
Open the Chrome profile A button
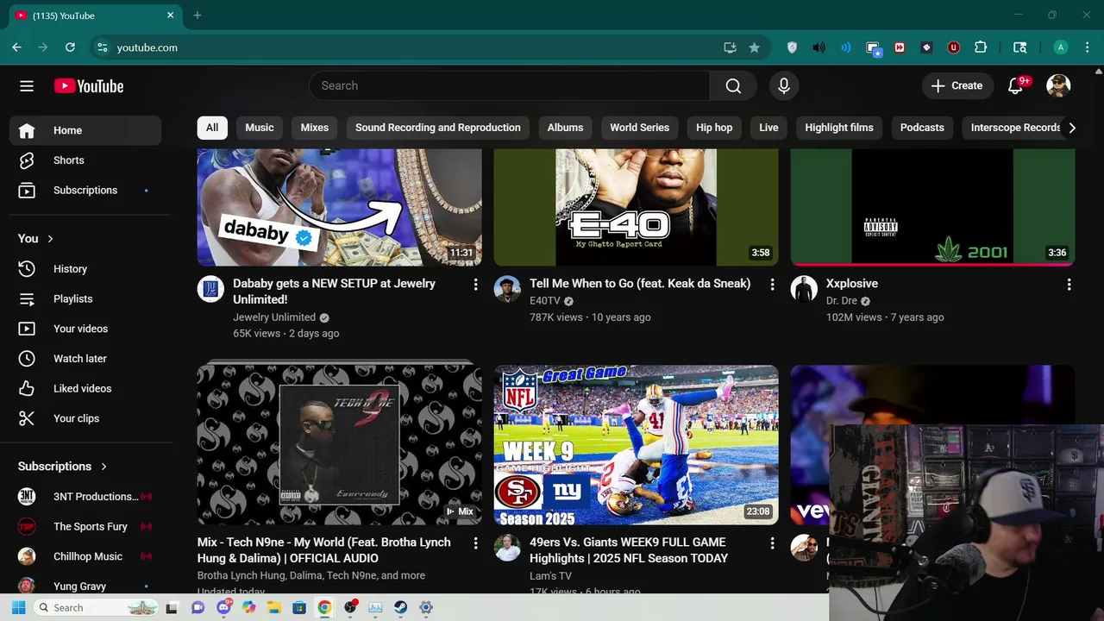[1061, 47]
